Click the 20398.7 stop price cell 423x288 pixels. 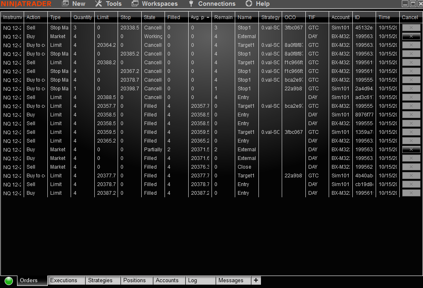point(130,89)
